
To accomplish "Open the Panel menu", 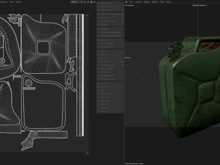I will click(x=168, y=2).
